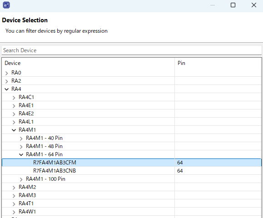The image size is (263, 218).
Task: Click the RA2 tree label
Action: pos(16,81)
